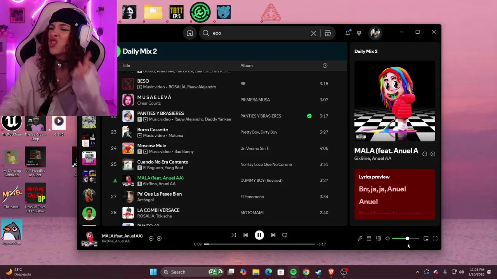Open the profile avatar menu
The width and height of the screenshot is (497, 279).
click(x=375, y=33)
